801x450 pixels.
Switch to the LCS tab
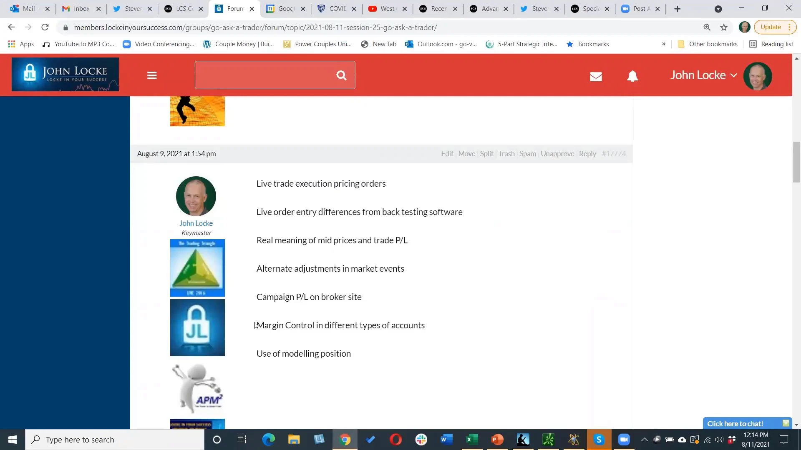[x=184, y=9]
